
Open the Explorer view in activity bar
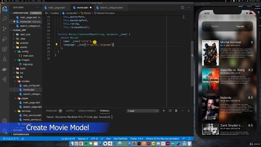4,9
